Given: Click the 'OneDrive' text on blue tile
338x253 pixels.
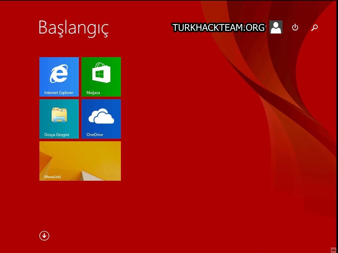Looking at the screenshot, I should (x=95, y=135).
